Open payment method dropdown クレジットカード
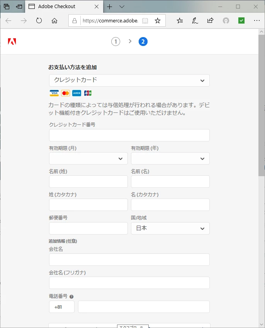Viewport: 265px width, 328px height. pyautogui.click(x=129, y=80)
